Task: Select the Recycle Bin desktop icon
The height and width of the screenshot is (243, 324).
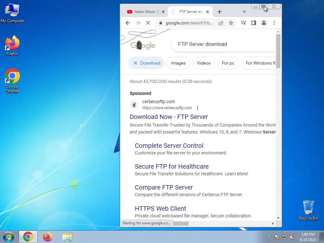Action: click(308, 210)
